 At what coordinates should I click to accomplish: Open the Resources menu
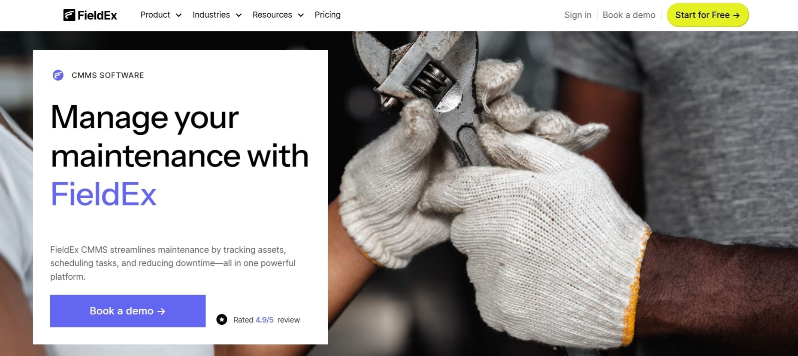278,15
